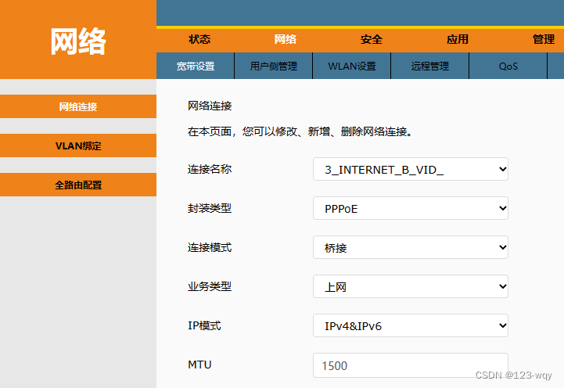564x388 pixels.
Task: Click the 网络连接 page heading text
Action: (210, 106)
